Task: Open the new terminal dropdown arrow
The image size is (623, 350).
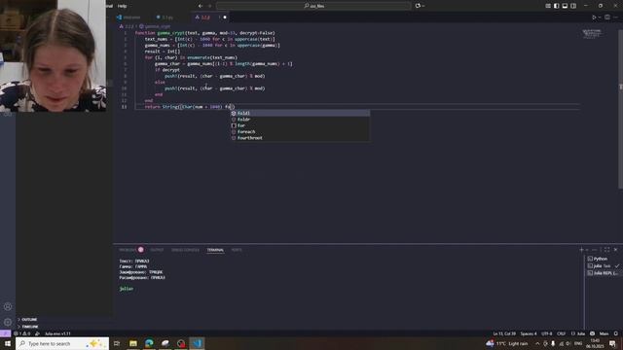Action: [587, 250]
